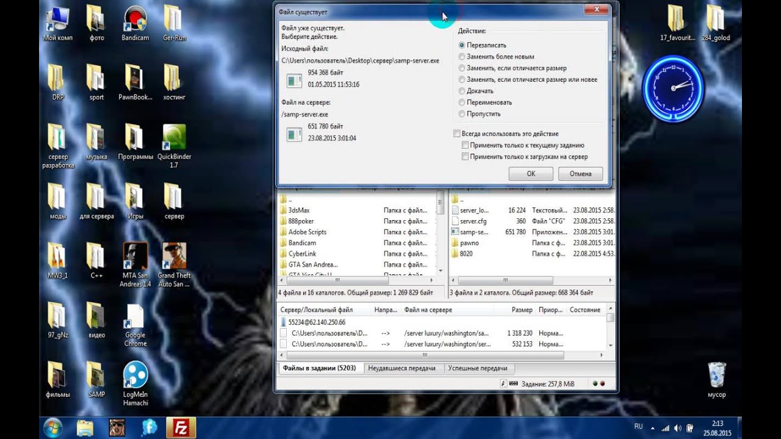Select the Докачать radio option

pyautogui.click(x=476, y=91)
